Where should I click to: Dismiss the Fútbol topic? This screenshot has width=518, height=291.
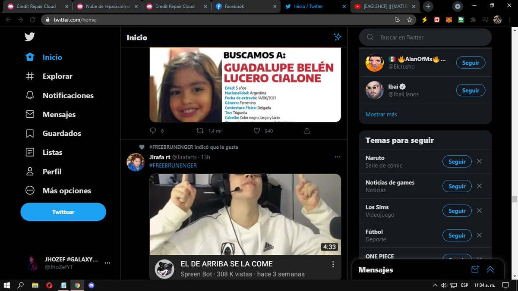coord(479,235)
